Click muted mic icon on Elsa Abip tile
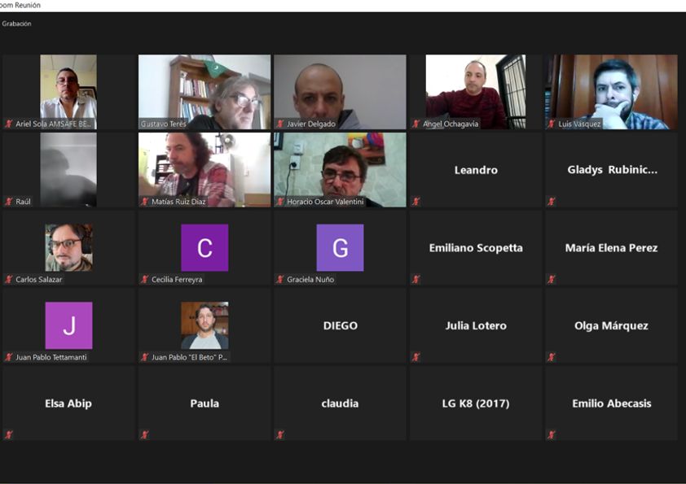 pos(9,434)
